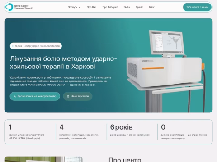Image resolution: width=217 pixels, height=162 pixels.
Task: Click the teal site logo icon
Action: pos(9,7)
